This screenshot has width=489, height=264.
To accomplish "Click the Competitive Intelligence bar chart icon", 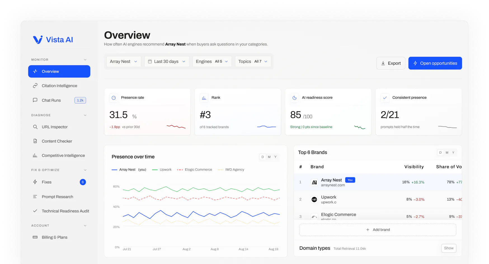I will click(35, 155).
